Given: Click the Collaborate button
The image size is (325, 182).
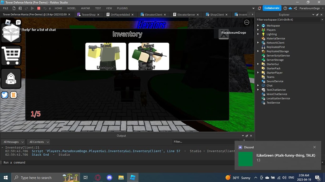Looking at the screenshot, I should point(272,8).
